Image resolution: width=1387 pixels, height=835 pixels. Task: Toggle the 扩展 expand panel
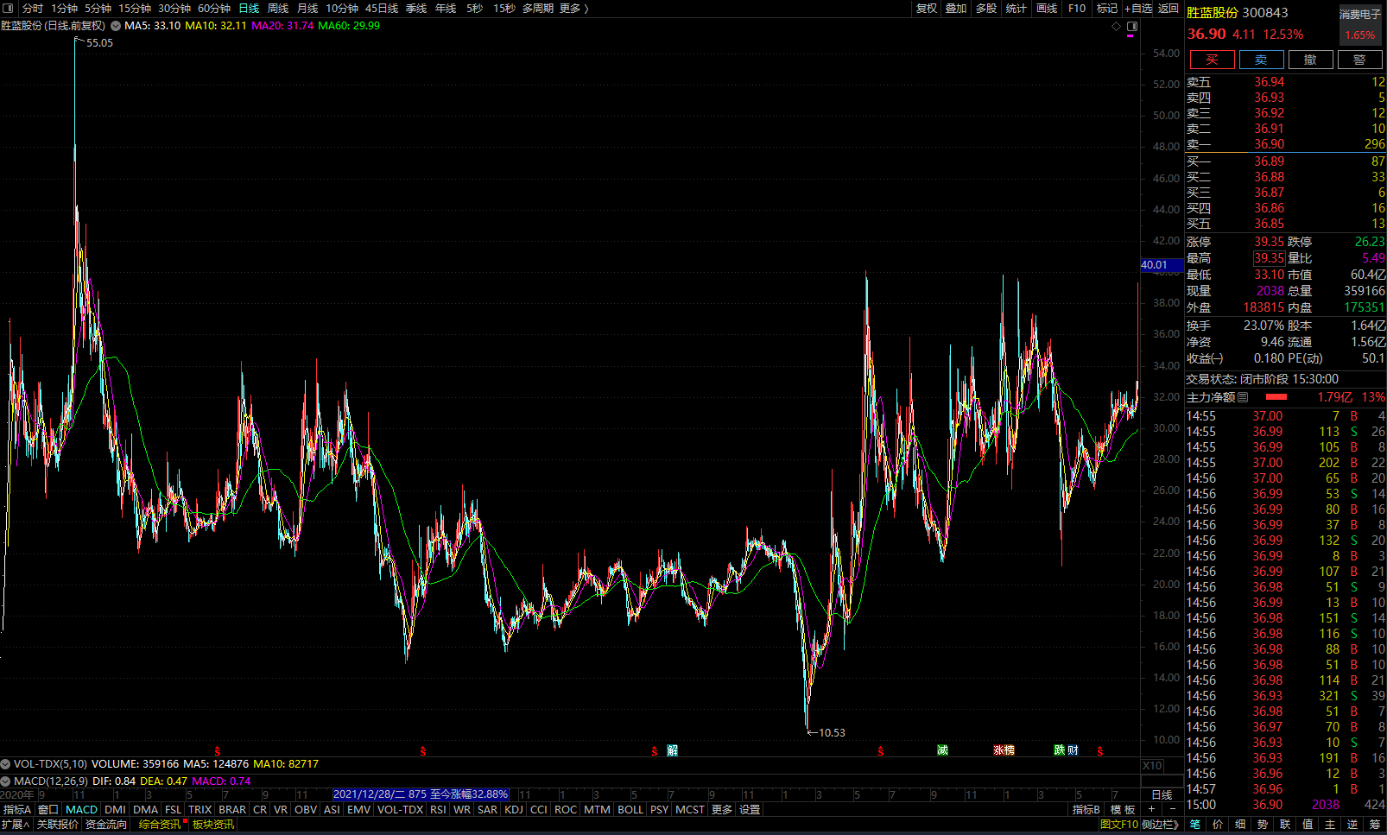(16, 825)
